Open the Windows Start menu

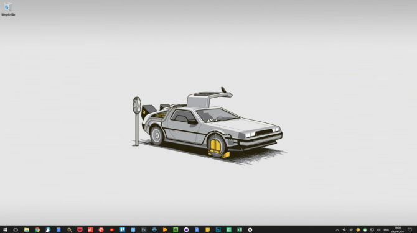5,229
